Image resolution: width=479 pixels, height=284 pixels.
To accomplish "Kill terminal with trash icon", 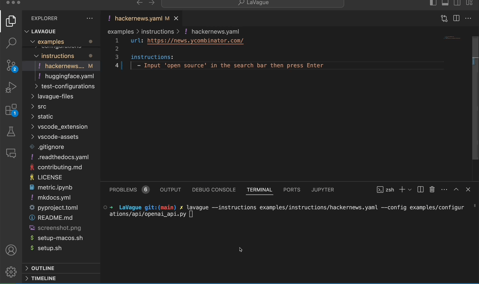I will coord(432,189).
